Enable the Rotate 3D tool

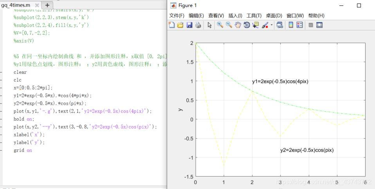(247, 25)
